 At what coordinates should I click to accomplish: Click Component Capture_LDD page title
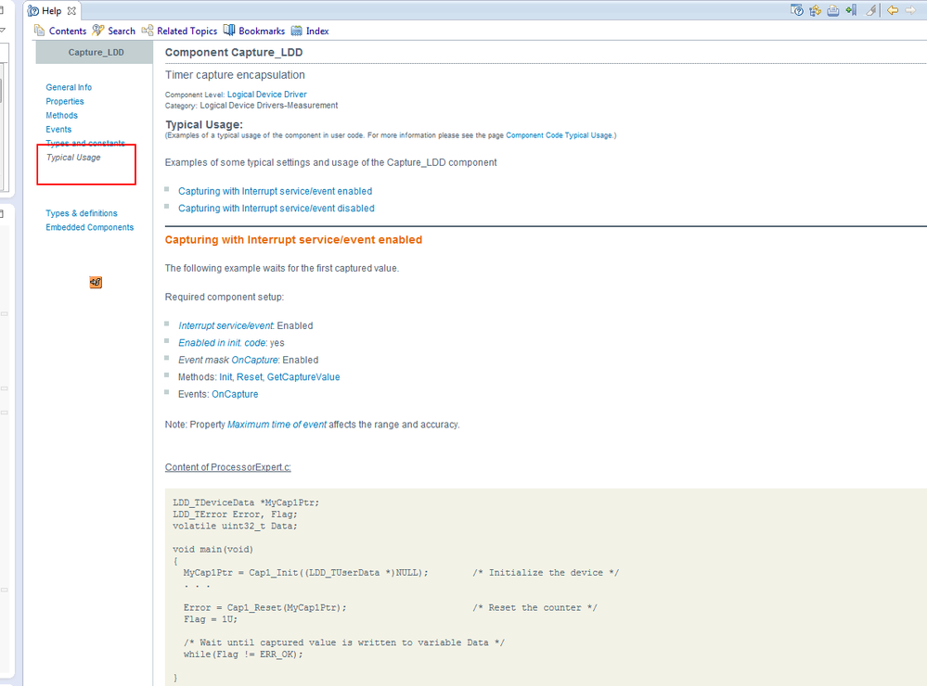[x=234, y=53]
